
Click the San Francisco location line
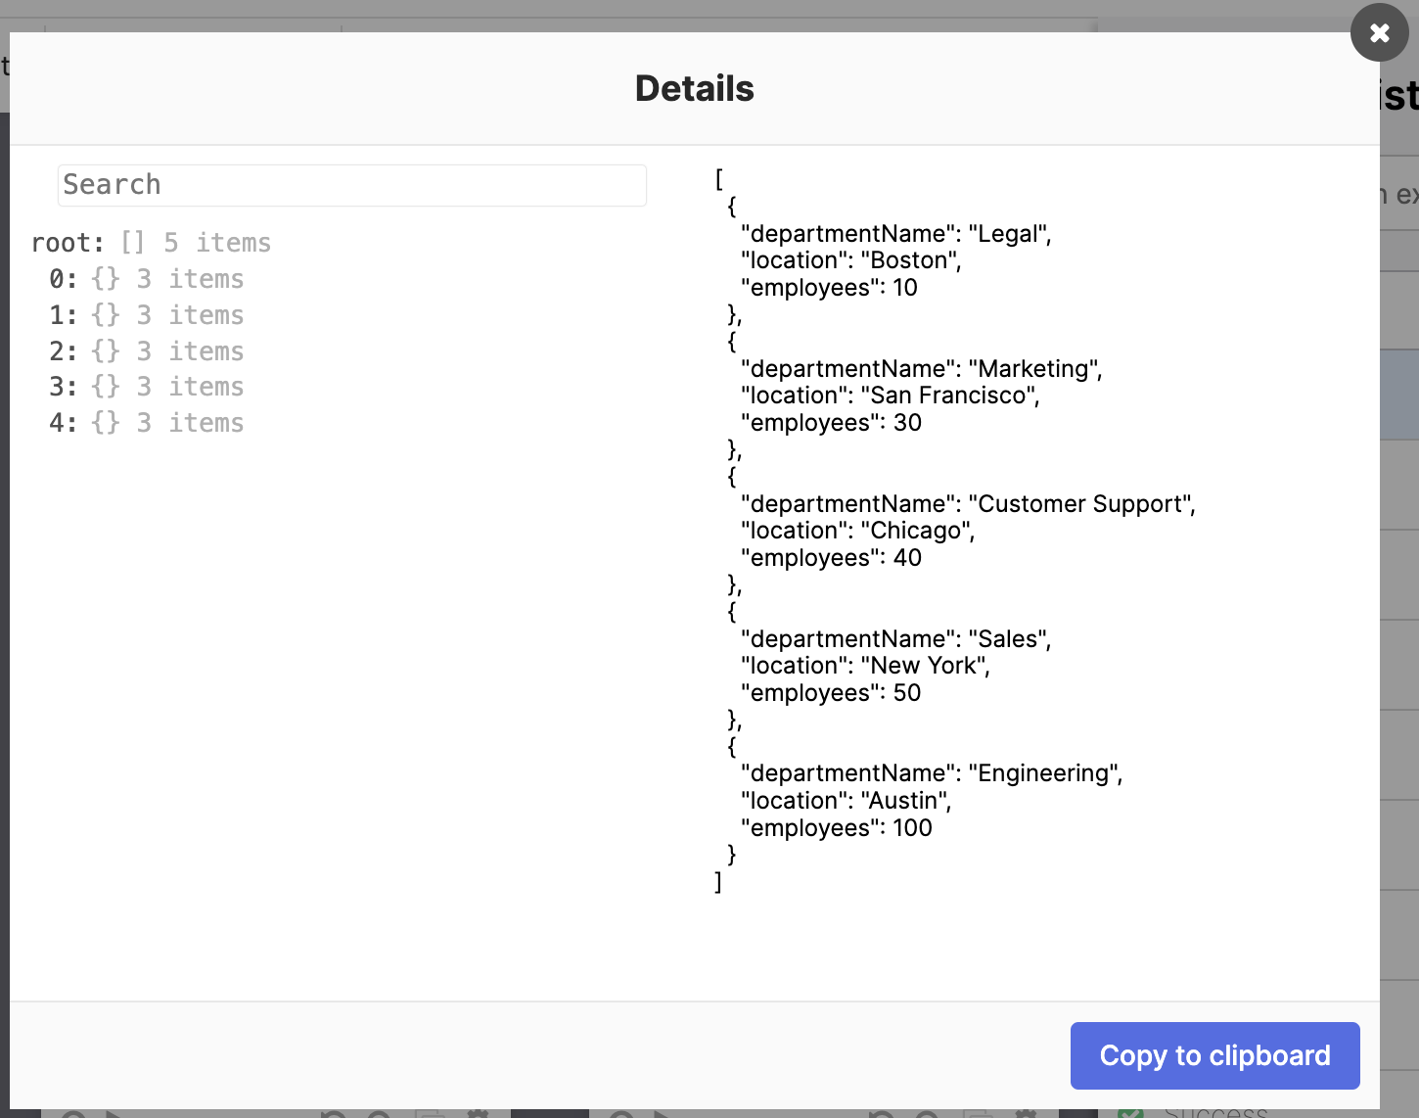click(x=890, y=396)
